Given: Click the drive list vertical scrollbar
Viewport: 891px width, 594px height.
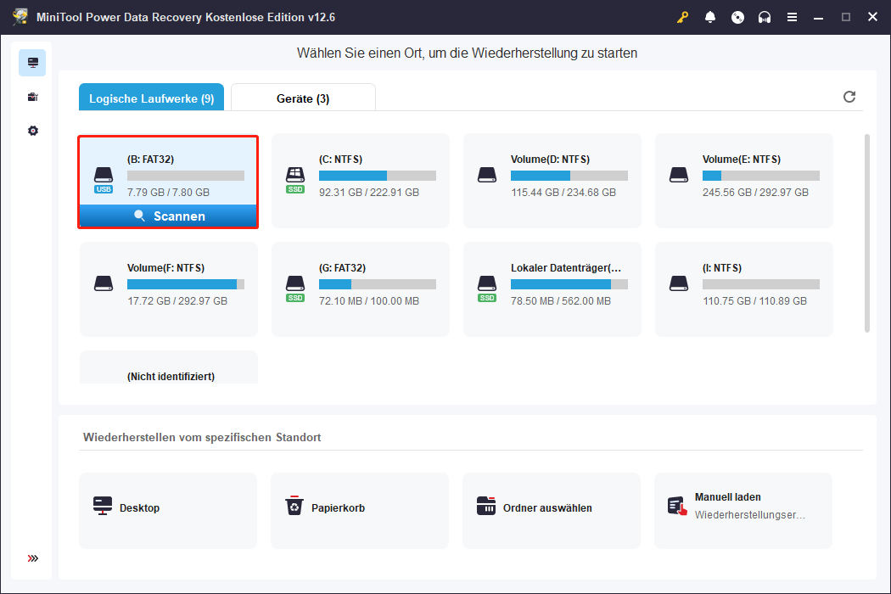Looking at the screenshot, I should pos(866,233).
